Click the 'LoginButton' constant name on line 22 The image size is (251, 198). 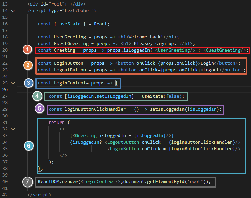69,63
